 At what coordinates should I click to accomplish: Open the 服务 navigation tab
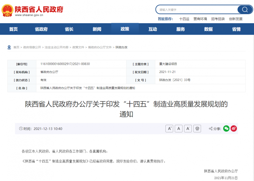pos(181,29)
